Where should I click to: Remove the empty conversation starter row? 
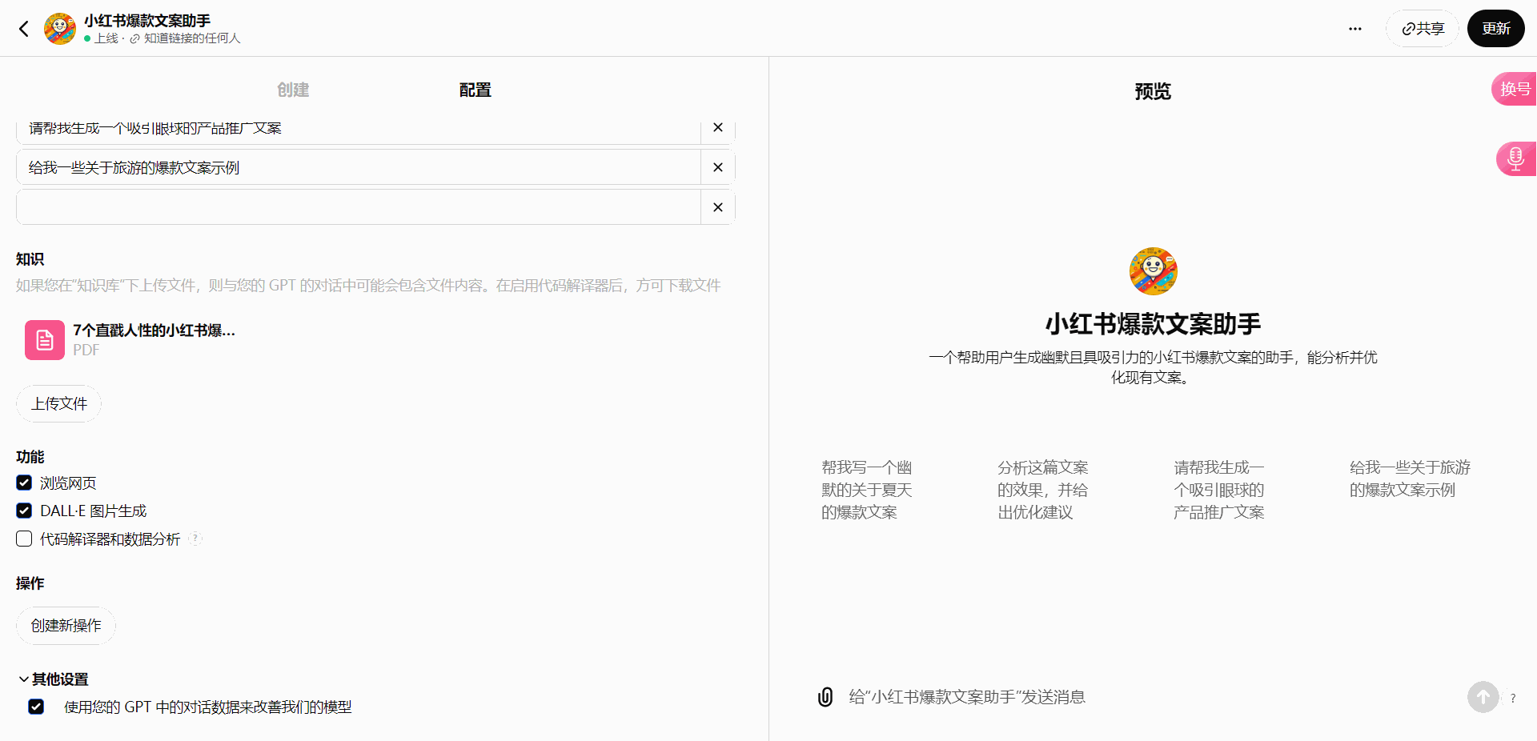pos(718,207)
